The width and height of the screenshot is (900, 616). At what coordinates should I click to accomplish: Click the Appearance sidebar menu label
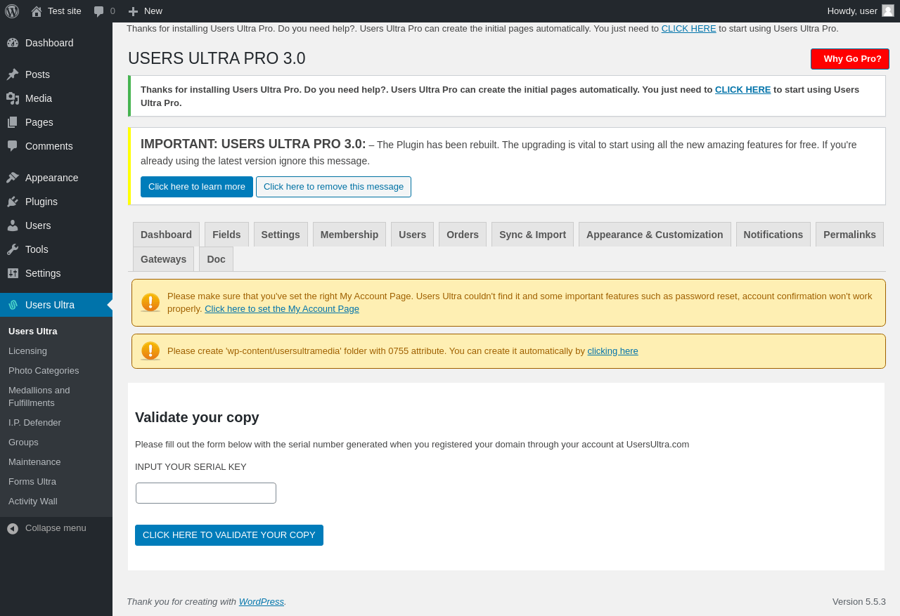tap(52, 178)
